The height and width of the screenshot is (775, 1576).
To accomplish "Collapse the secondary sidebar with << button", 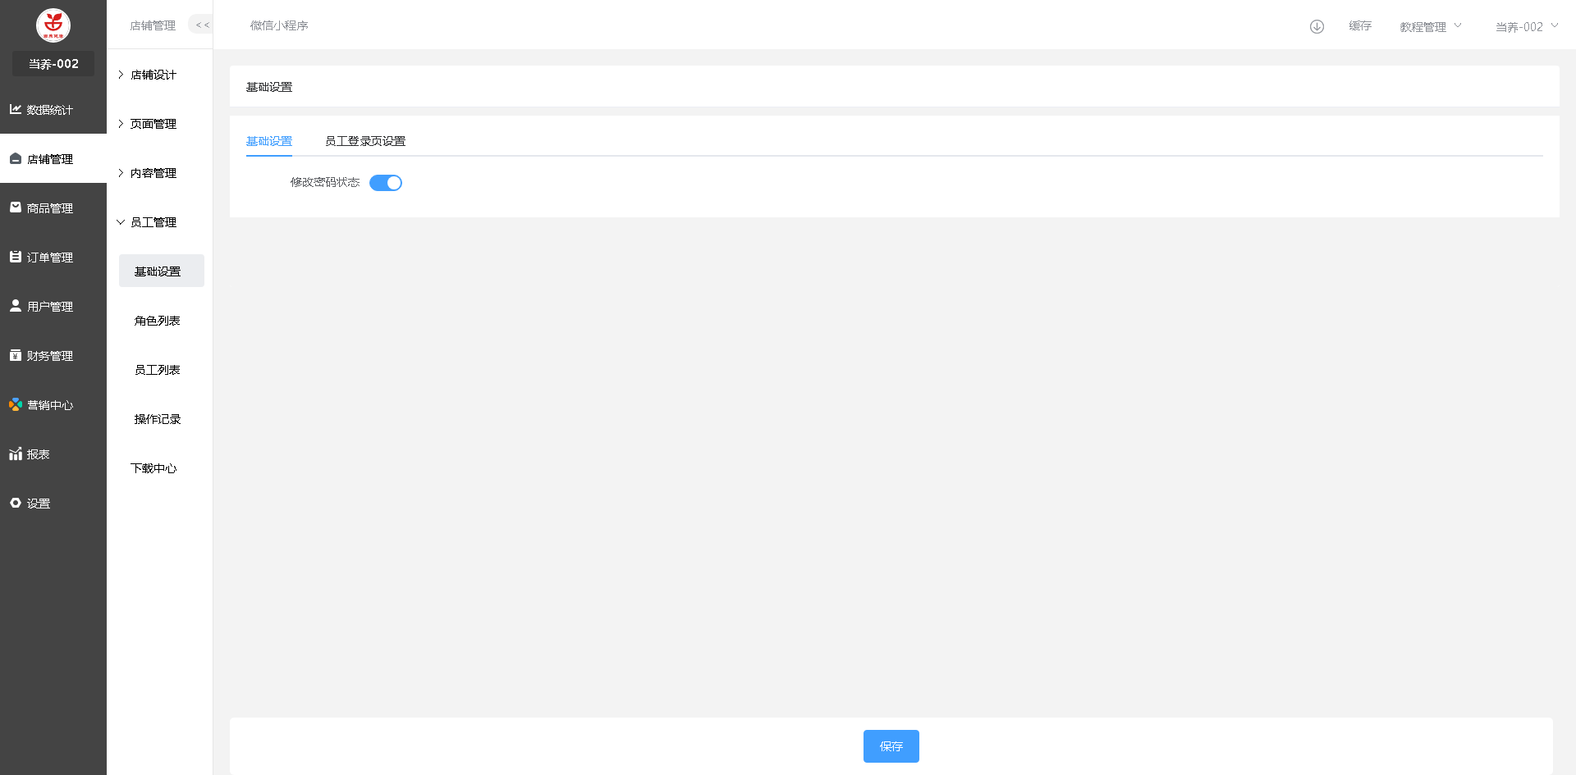I will 202,25.
